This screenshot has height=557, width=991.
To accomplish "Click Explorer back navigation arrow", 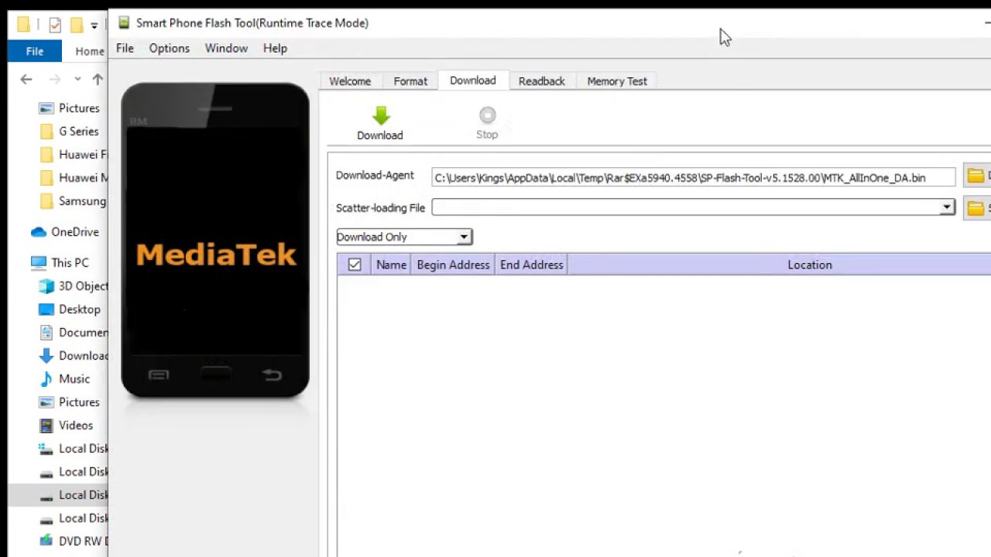I will point(26,79).
